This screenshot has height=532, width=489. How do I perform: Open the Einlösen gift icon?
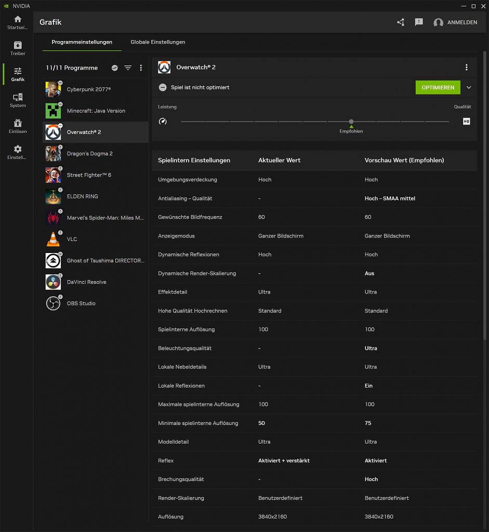point(18,123)
